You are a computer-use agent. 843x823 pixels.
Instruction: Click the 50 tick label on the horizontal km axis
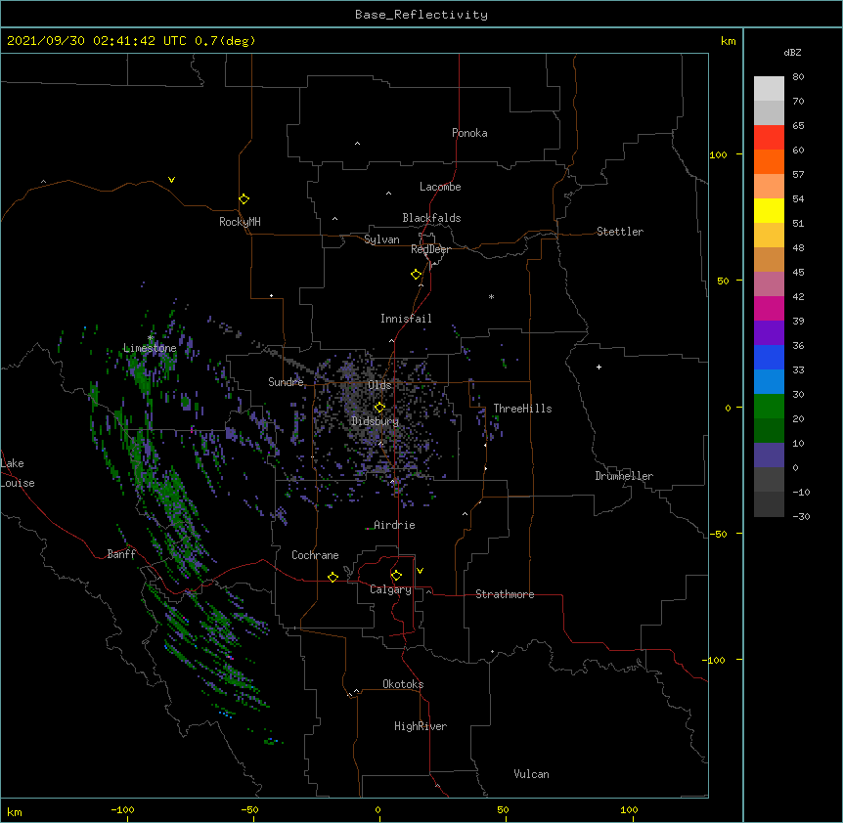coord(503,810)
